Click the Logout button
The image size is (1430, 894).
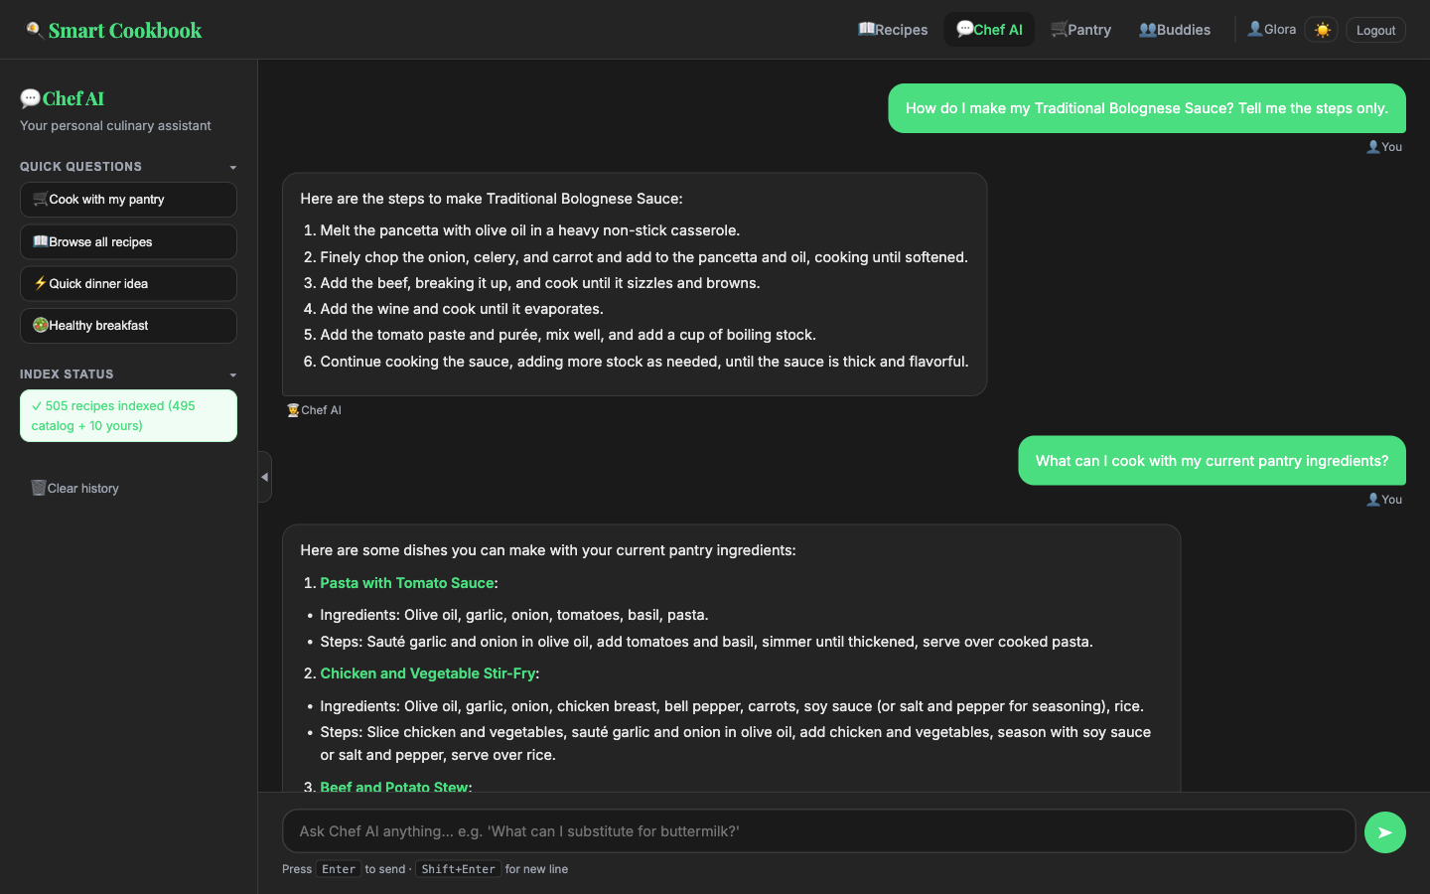(1375, 30)
